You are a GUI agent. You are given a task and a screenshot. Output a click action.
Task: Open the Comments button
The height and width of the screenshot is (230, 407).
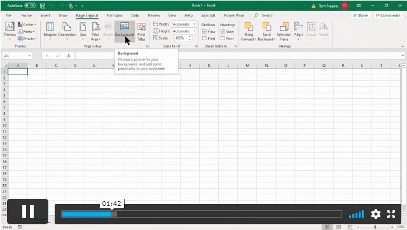[388, 15]
